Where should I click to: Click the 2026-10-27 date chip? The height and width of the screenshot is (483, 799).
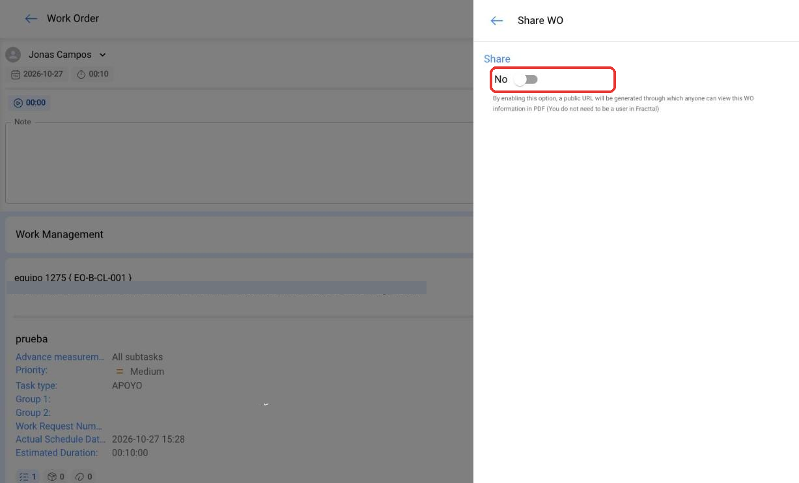coord(37,74)
